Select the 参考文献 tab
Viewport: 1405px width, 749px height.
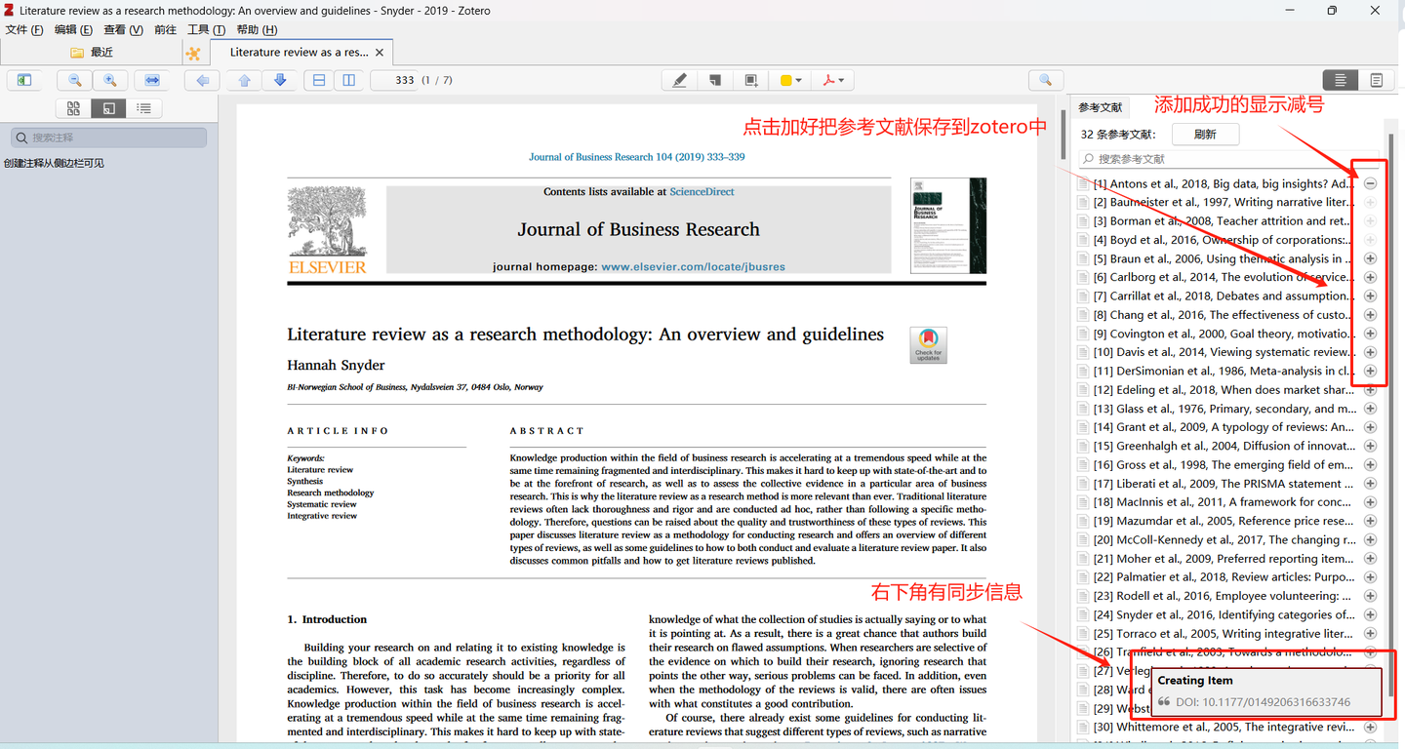(1100, 107)
